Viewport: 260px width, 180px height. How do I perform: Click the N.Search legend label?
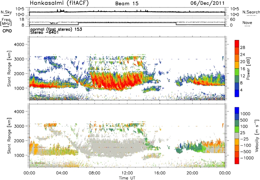(x=251, y=12)
